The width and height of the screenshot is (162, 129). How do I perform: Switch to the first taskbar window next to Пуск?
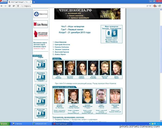click(21, 124)
